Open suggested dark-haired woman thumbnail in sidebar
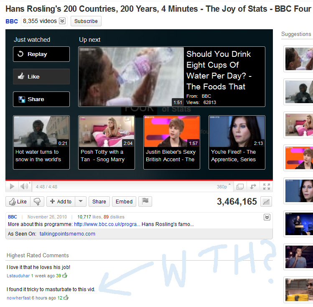 pos(299,191)
